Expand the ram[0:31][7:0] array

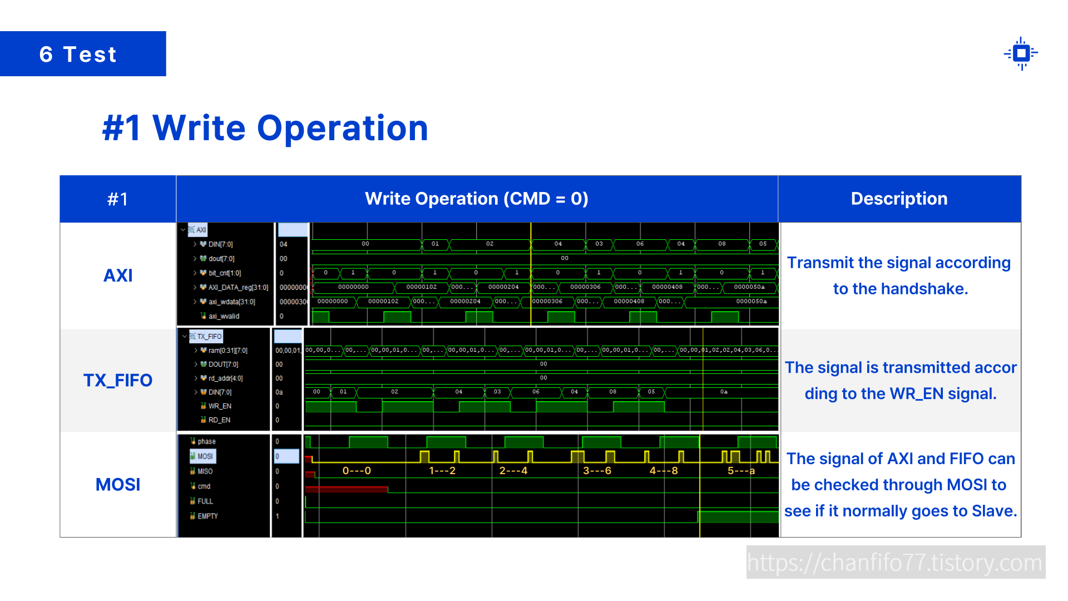point(196,351)
